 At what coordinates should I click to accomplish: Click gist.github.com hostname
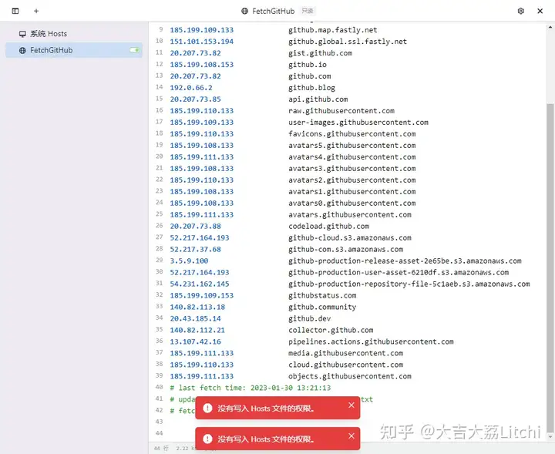point(320,53)
